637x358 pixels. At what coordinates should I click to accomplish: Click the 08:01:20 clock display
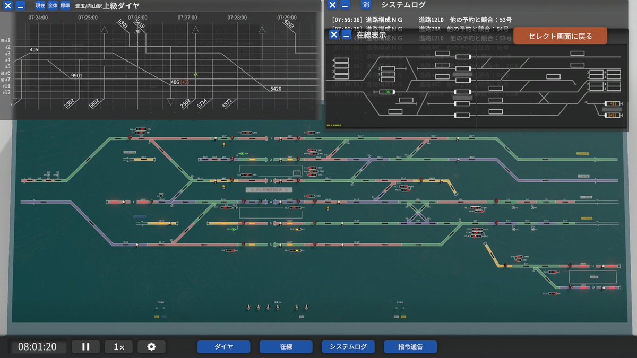coord(38,346)
